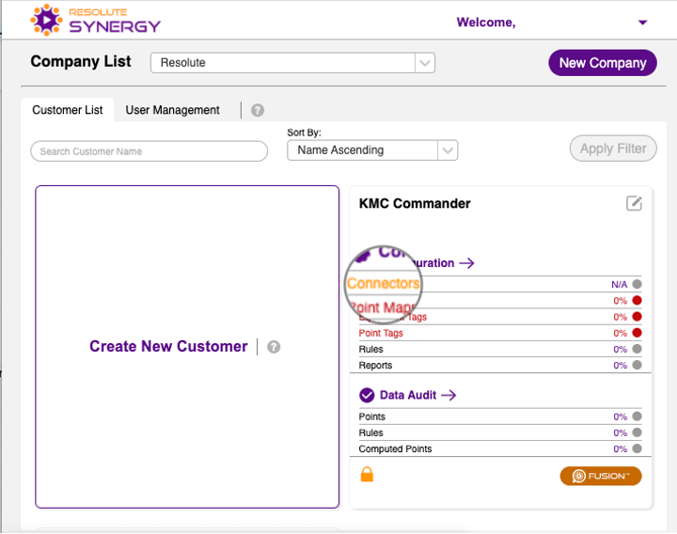Open the Configuration arrow link
Viewport: 677px width, 534px height.
pos(466,263)
